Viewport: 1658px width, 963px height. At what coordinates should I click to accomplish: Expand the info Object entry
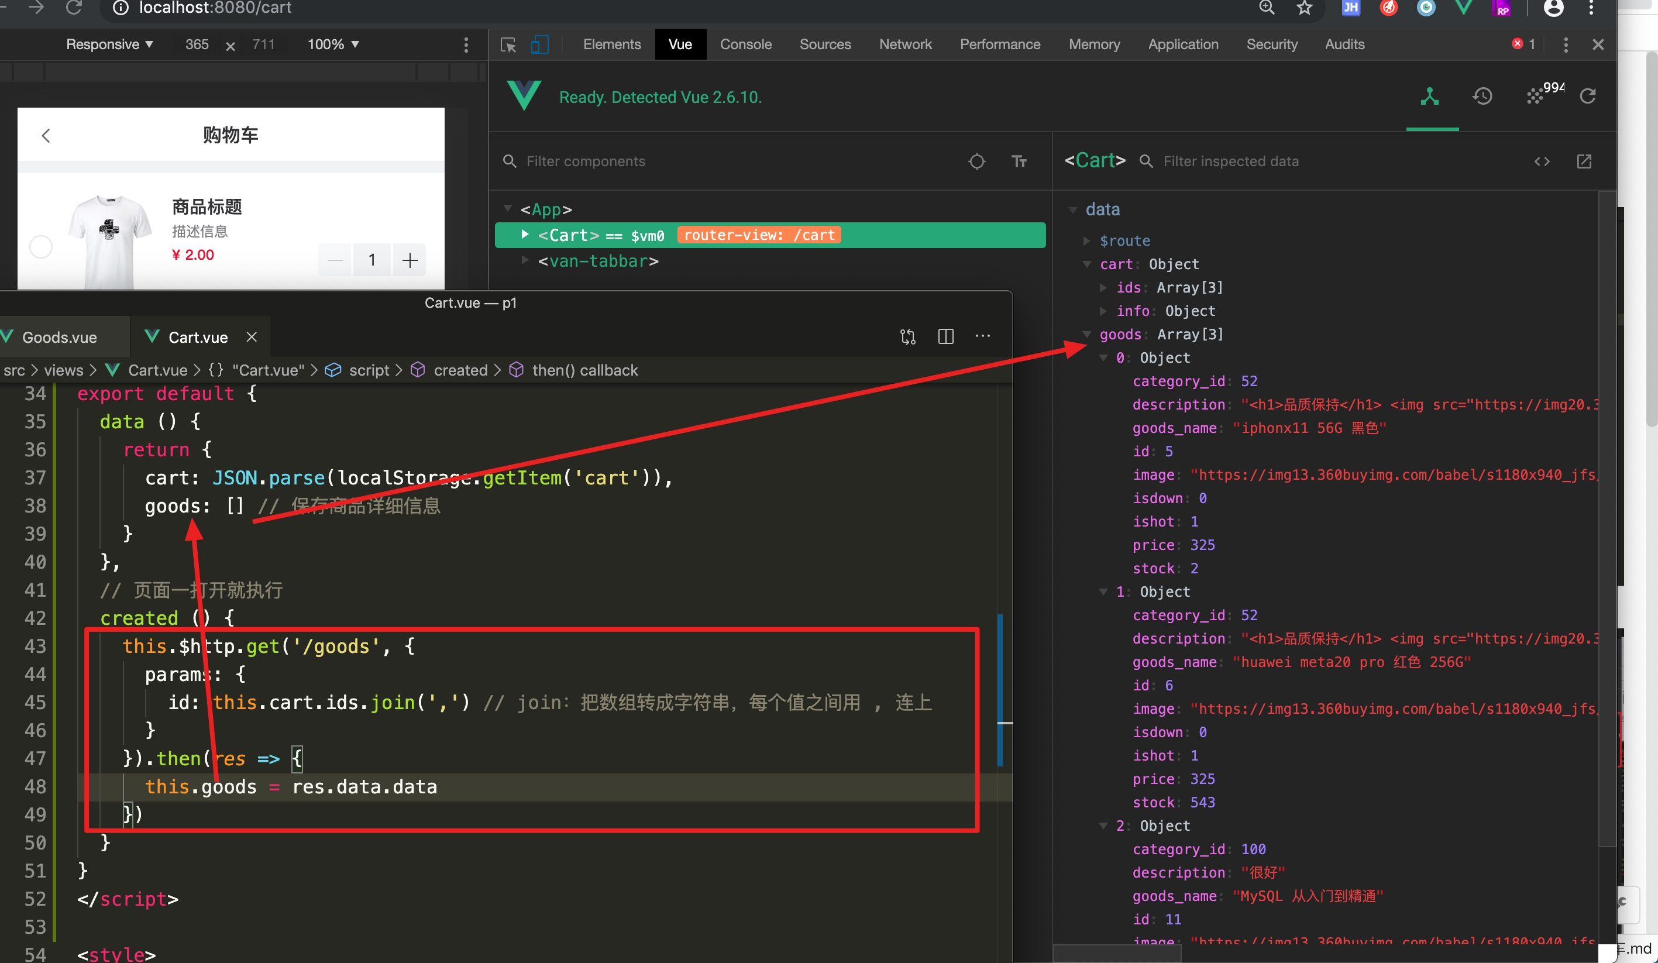[x=1103, y=311]
